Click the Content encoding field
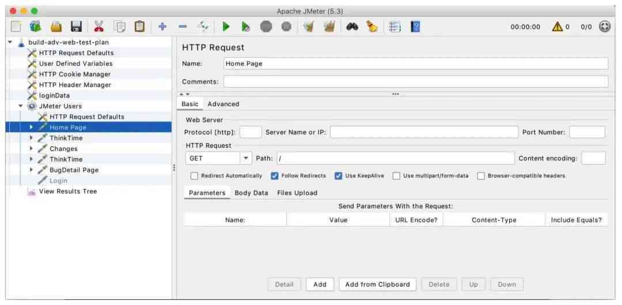The width and height of the screenshot is (622, 305). [593, 158]
